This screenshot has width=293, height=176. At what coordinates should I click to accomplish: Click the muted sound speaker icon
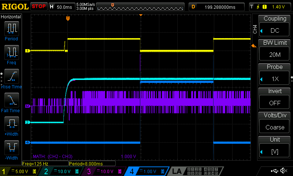[284, 170]
